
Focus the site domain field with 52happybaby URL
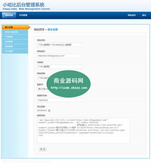(x=59, y=56)
